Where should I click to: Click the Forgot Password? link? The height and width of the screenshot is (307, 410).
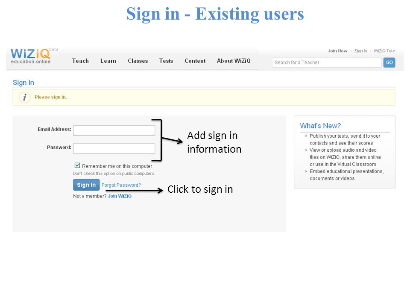121,185
